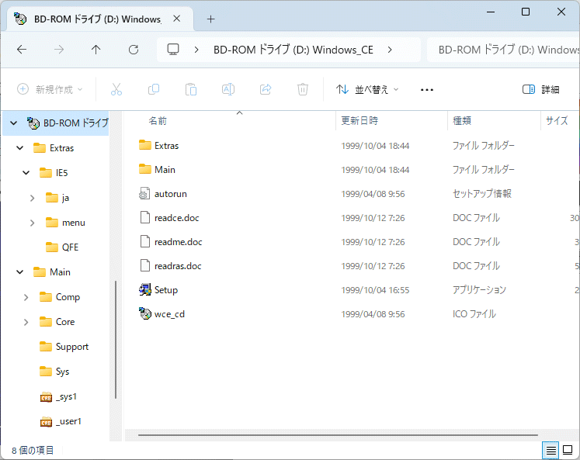
Task: Expand the Comp folder in tree
Action: (26, 297)
